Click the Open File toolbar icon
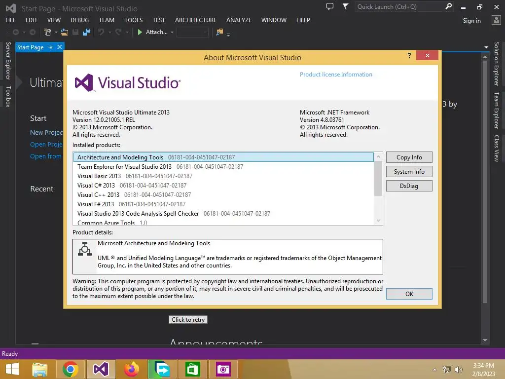Screen dimensions: 505x379 click(x=65, y=32)
